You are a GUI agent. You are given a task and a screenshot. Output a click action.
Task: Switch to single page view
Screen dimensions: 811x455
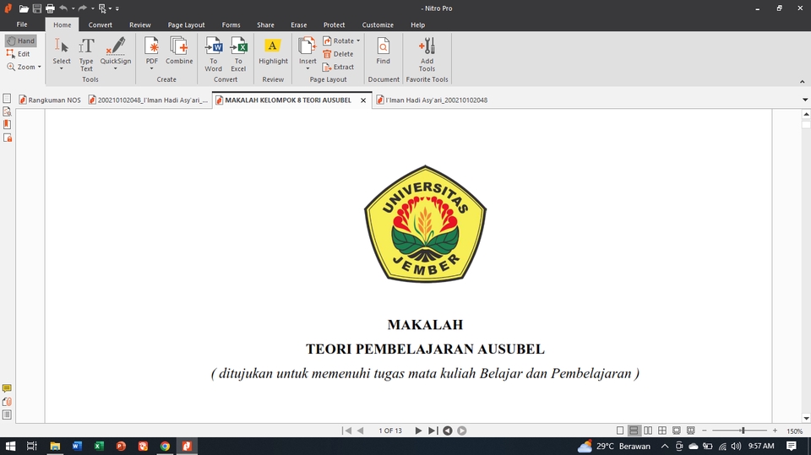point(619,431)
